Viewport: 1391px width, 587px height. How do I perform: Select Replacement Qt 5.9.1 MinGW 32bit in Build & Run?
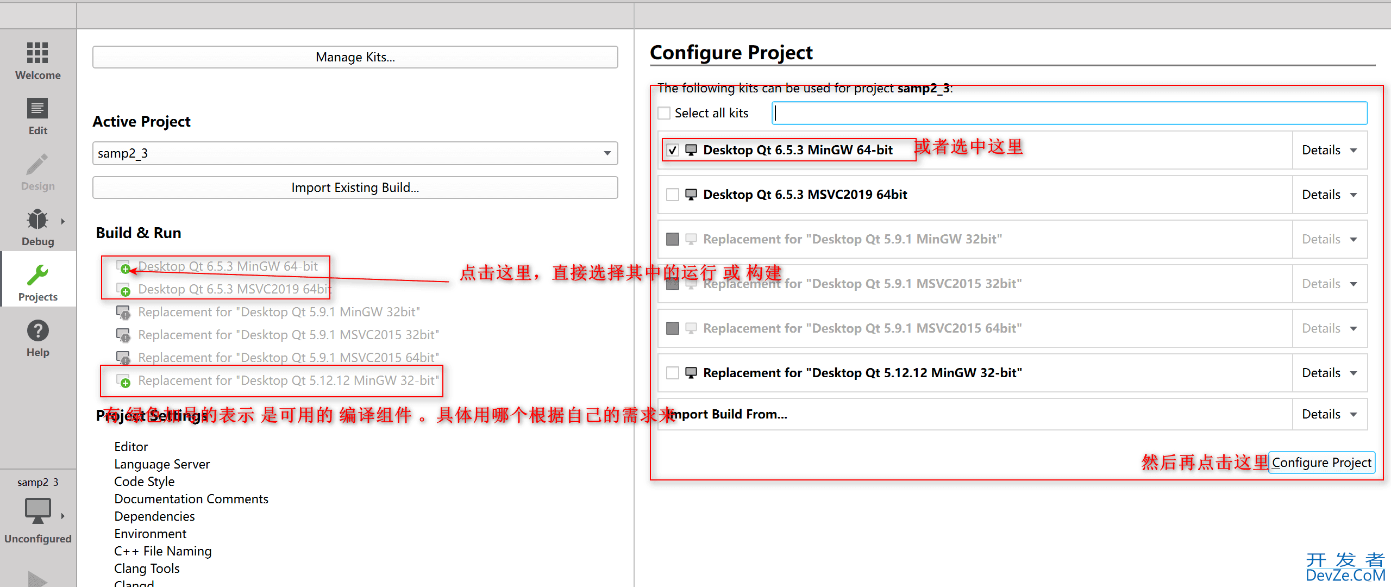point(279,312)
